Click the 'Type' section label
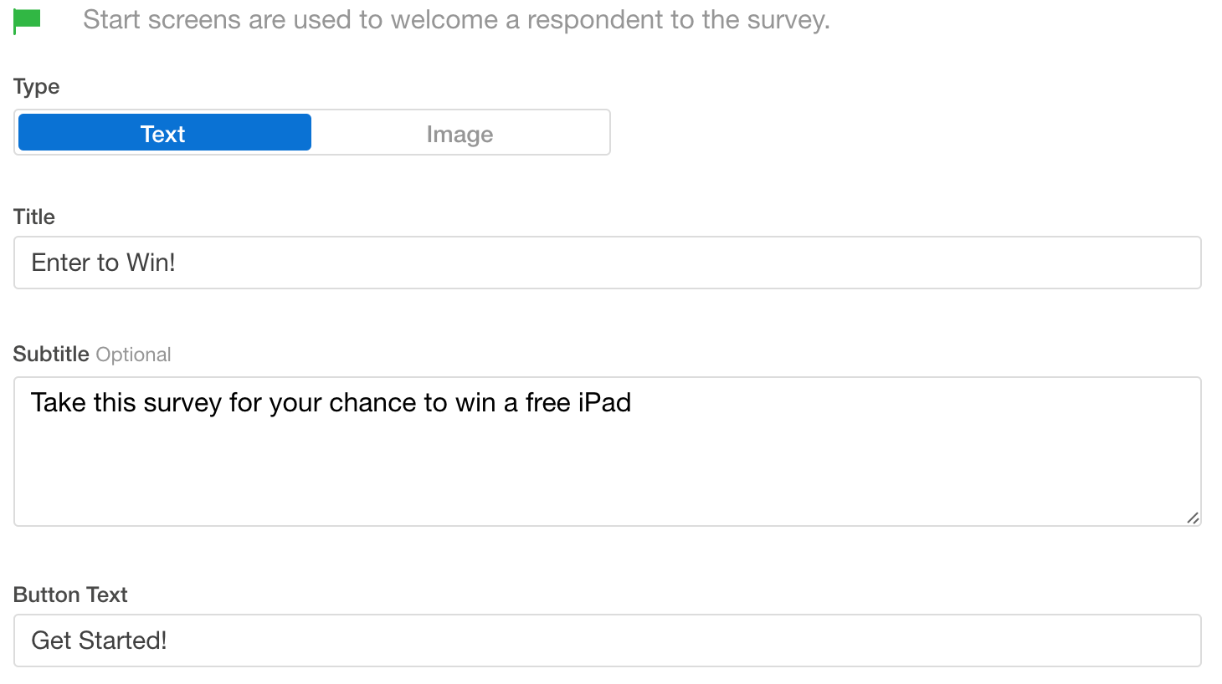Viewport: 1222px width, 684px height. coord(36,86)
